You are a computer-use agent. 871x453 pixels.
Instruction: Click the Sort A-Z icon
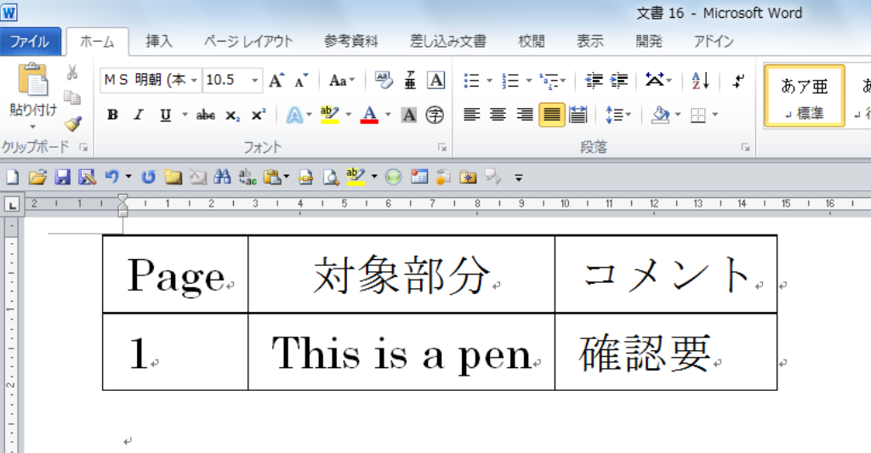pos(701,81)
